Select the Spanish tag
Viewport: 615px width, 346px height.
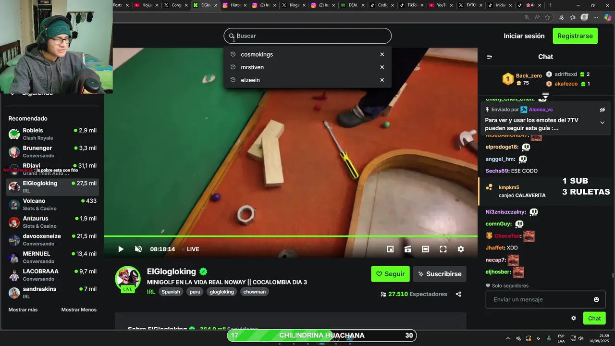pos(171,292)
